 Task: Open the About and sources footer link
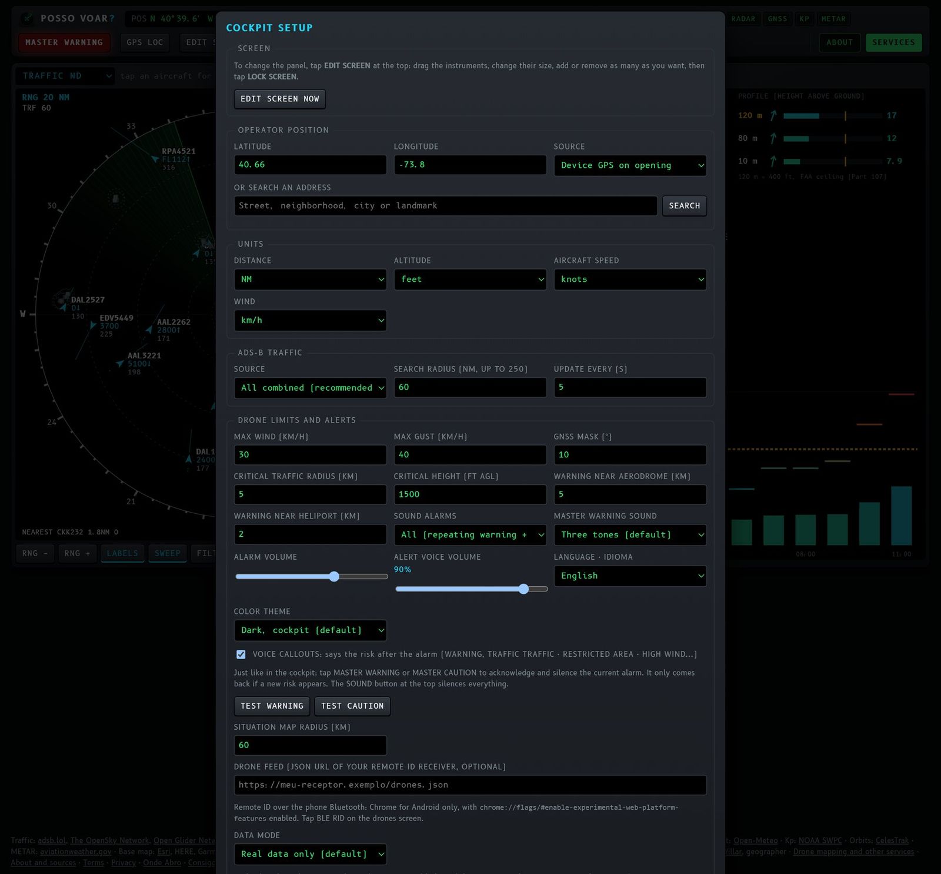click(44, 863)
